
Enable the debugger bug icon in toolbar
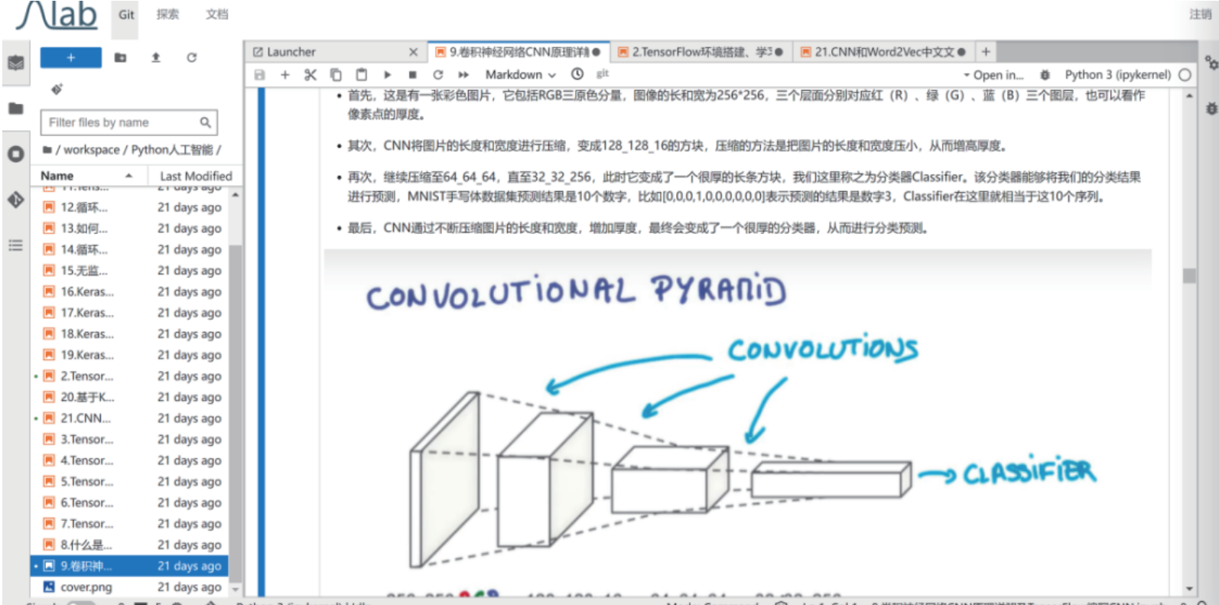pyautogui.click(x=1045, y=75)
